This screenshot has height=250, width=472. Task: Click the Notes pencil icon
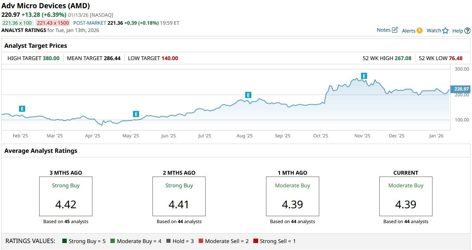(x=394, y=30)
